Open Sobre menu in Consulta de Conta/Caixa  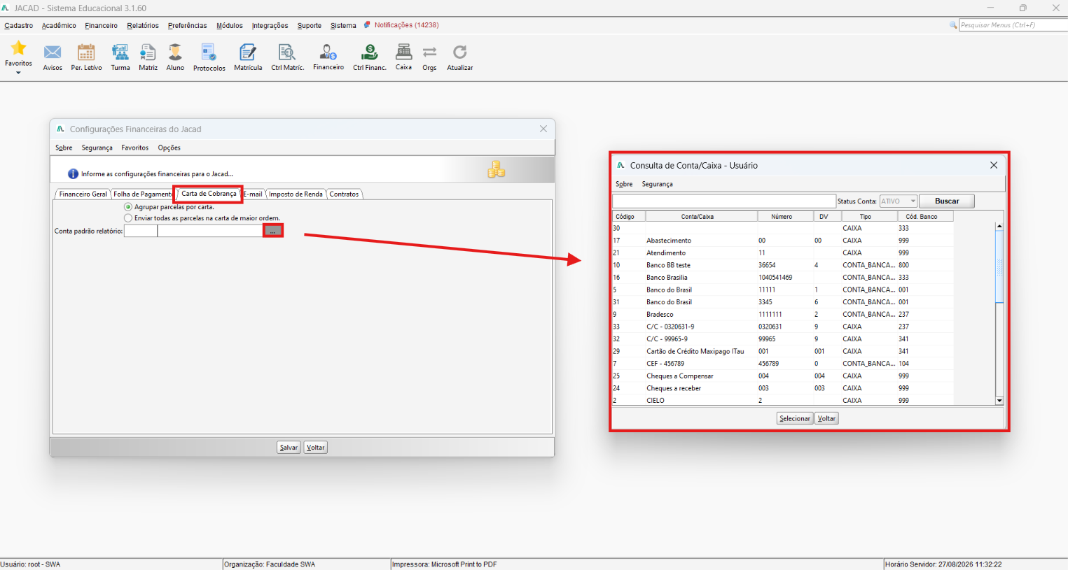pyautogui.click(x=624, y=185)
